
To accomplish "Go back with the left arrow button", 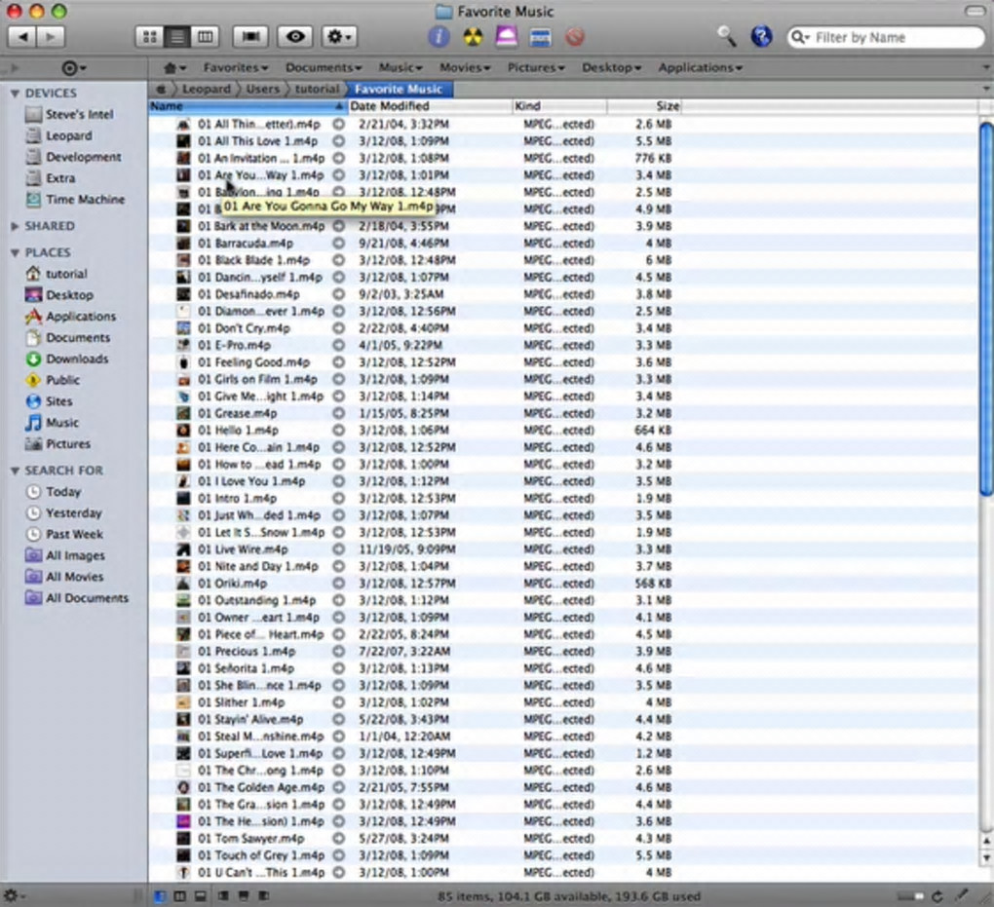I will click(x=22, y=37).
